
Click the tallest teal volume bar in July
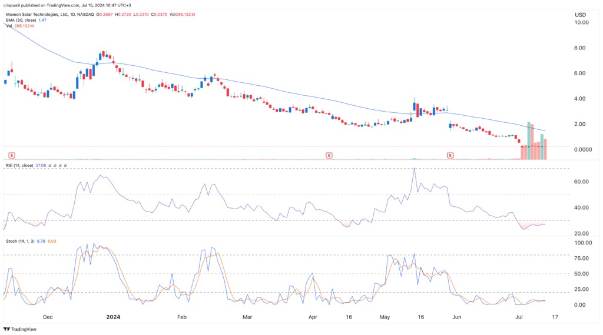click(529, 141)
